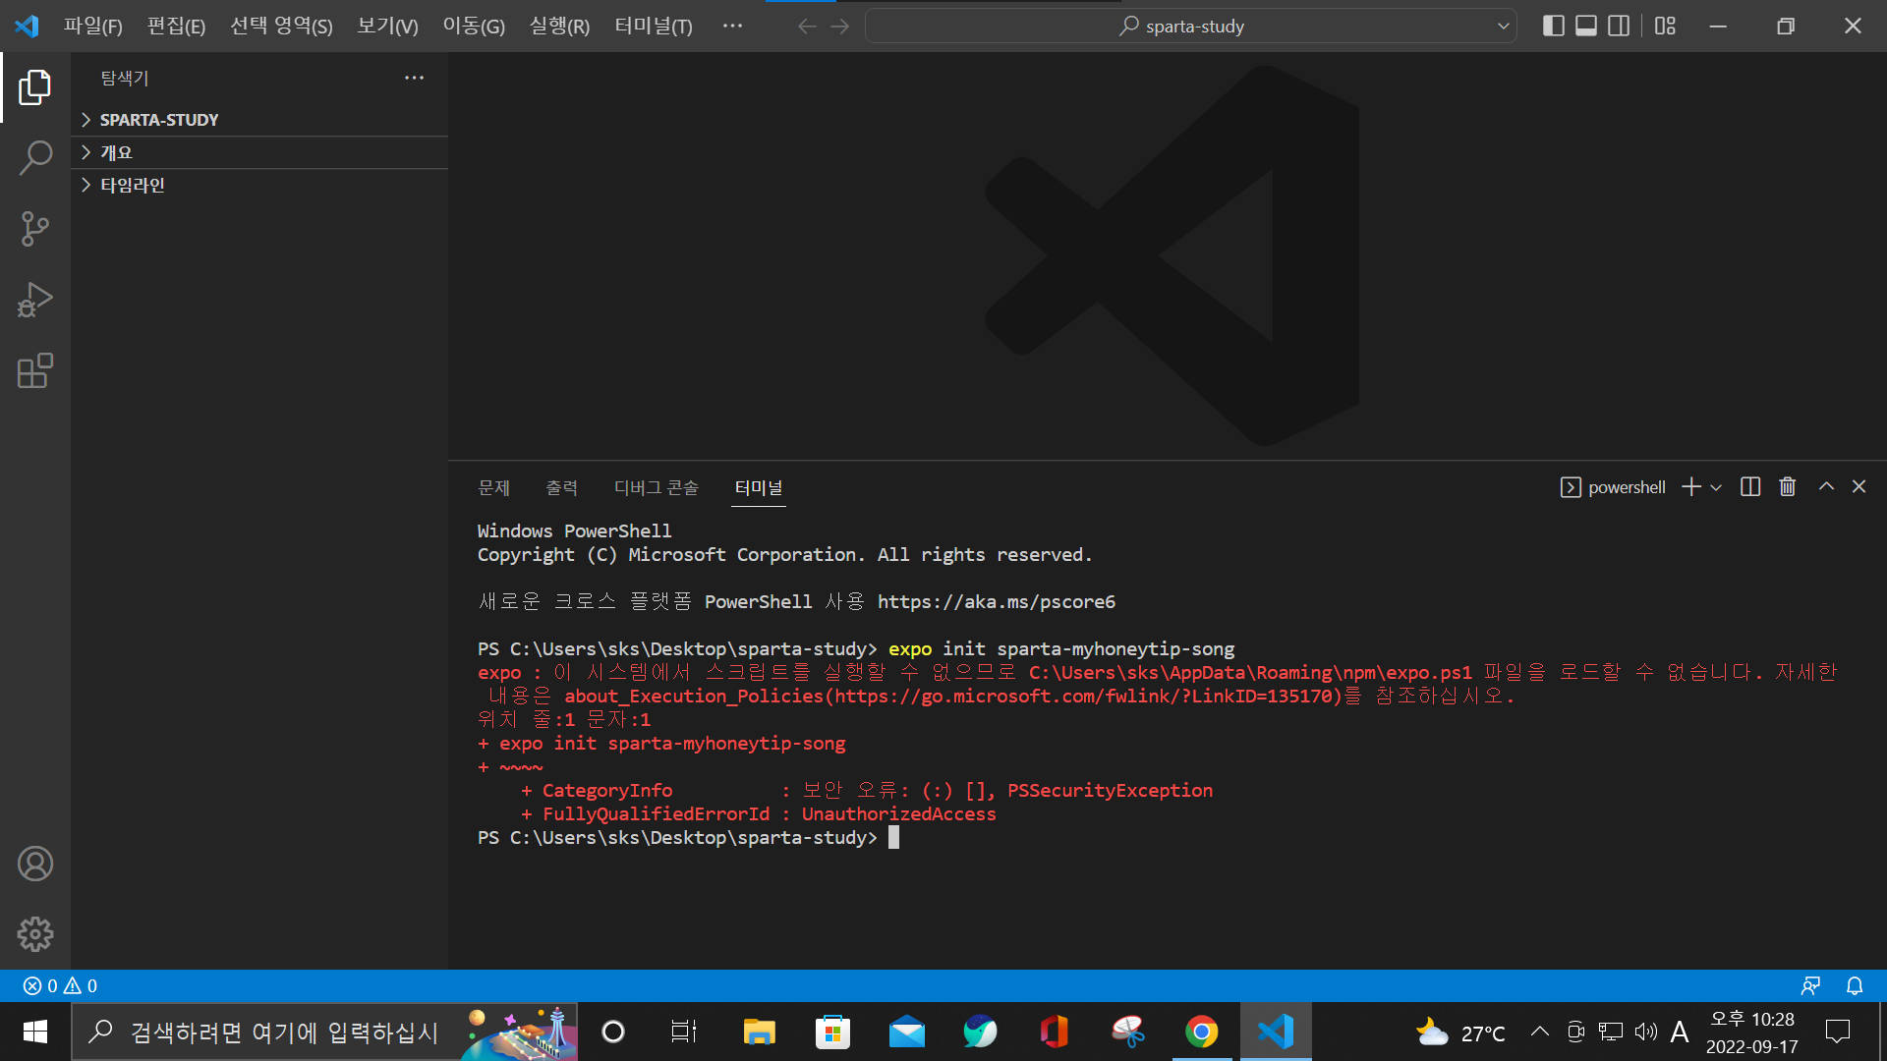Screen dimensions: 1887x1061
Task: Select the 터미널 terminal tab
Action: 759,488
